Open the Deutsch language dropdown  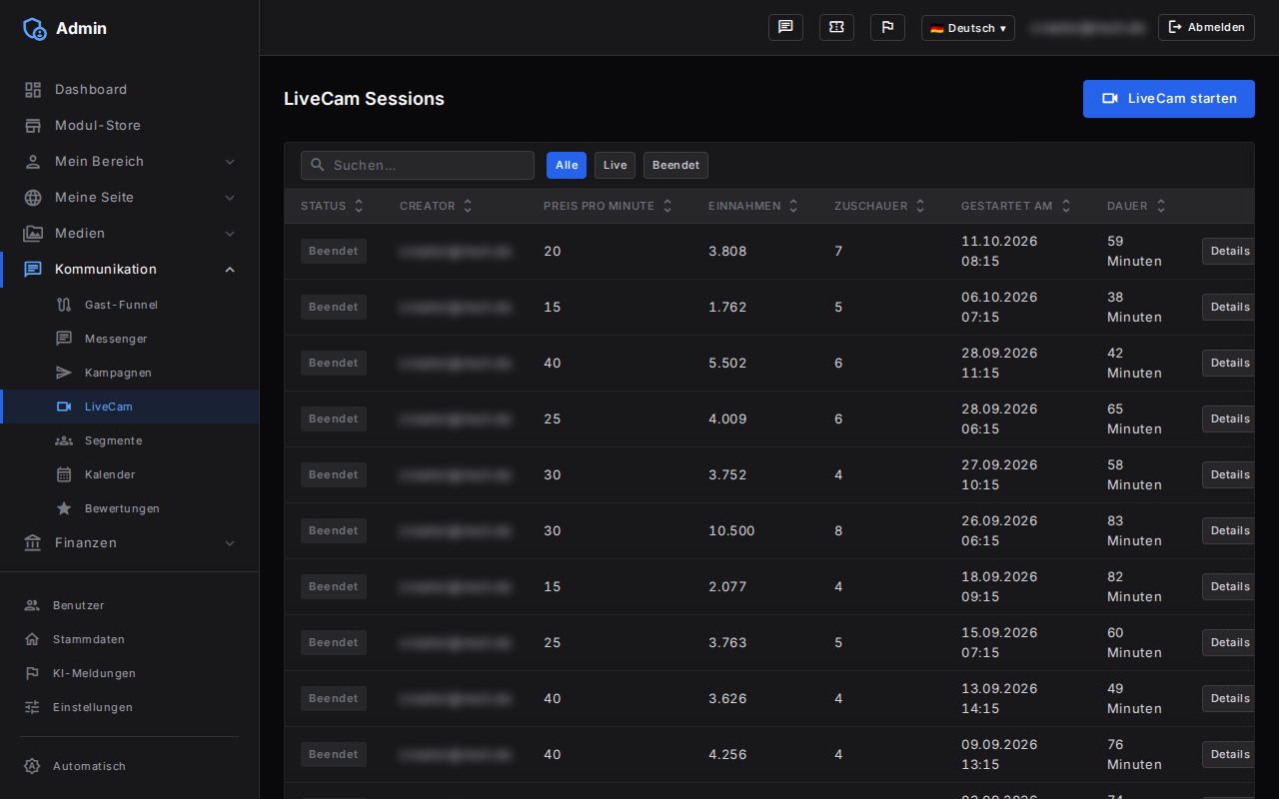(968, 28)
